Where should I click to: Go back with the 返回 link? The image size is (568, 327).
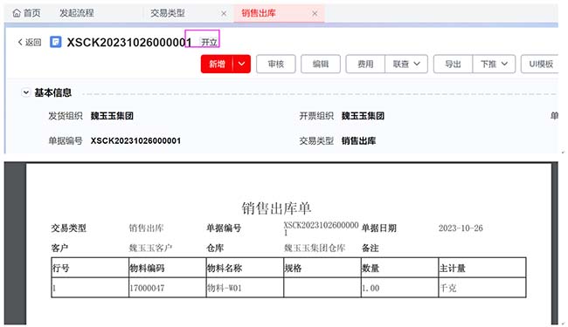click(x=30, y=42)
